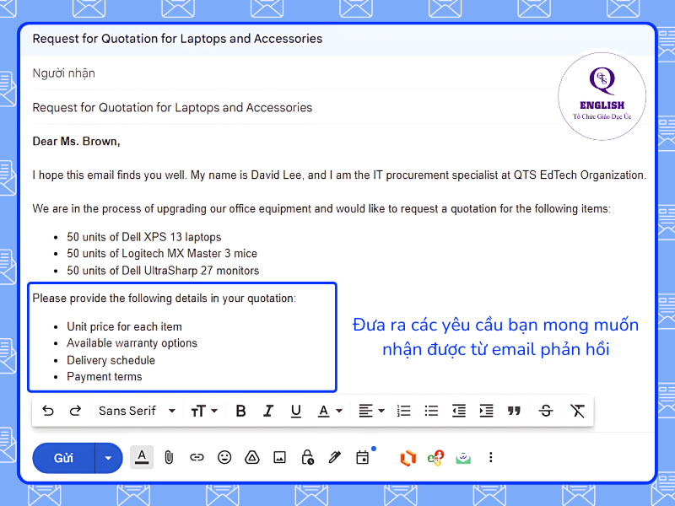The height and width of the screenshot is (506, 675).
Task: Open the calendar scheduling icon
Action: coord(363,457)
